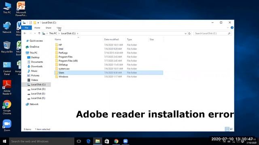
Task: Sort by Name column header
Action: (x=58, y=39)
